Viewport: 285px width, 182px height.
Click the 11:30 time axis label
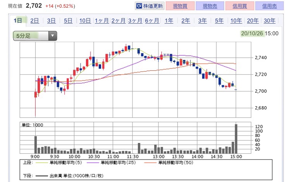tap(132, 156)
